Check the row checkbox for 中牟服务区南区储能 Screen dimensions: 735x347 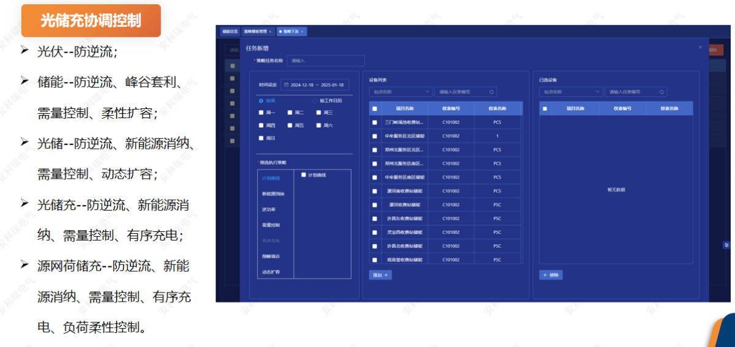[375, 177]
